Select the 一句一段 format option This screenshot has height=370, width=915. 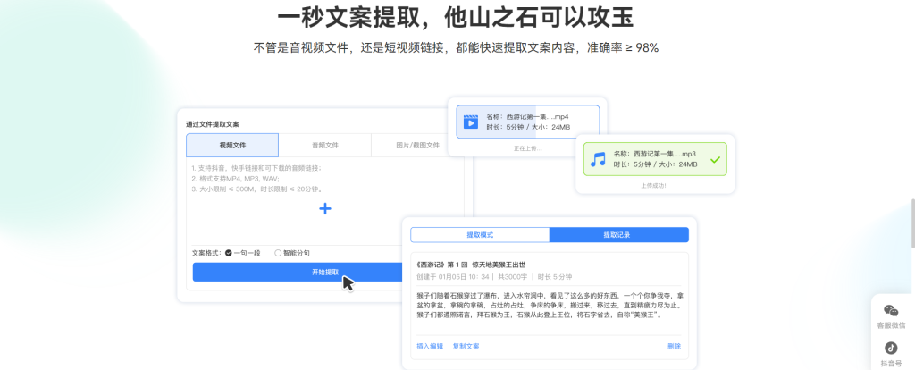(243, 253)
